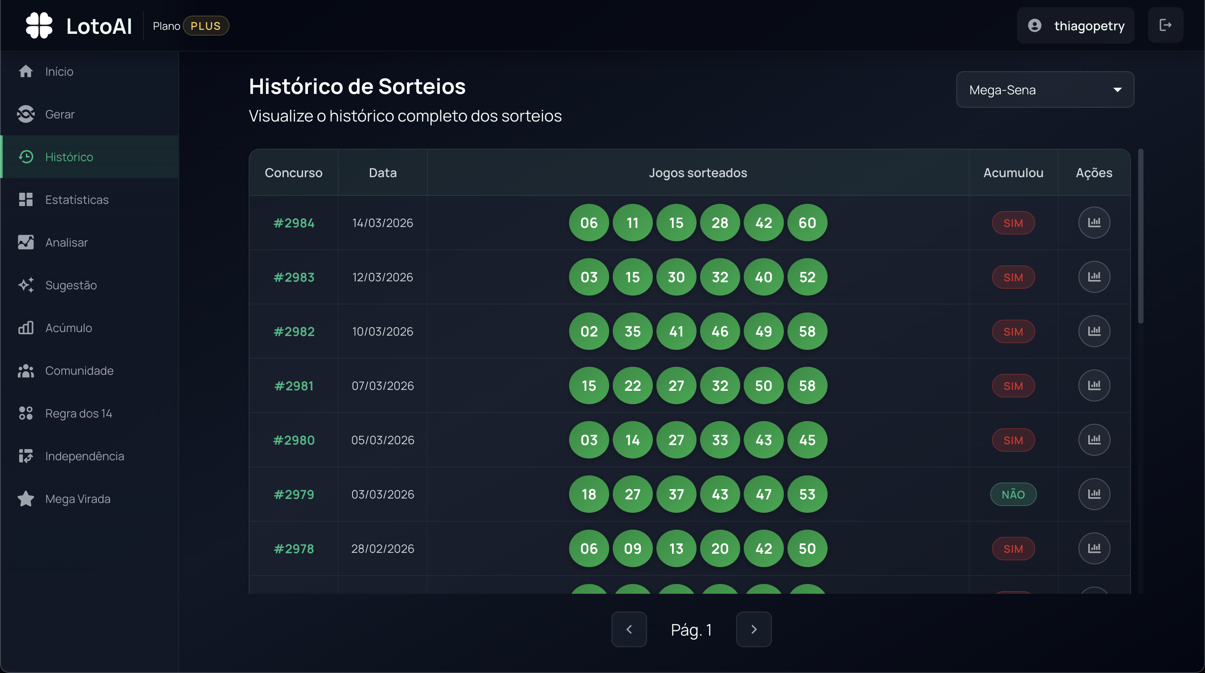Click the Jogos sorteados column header

698,173
